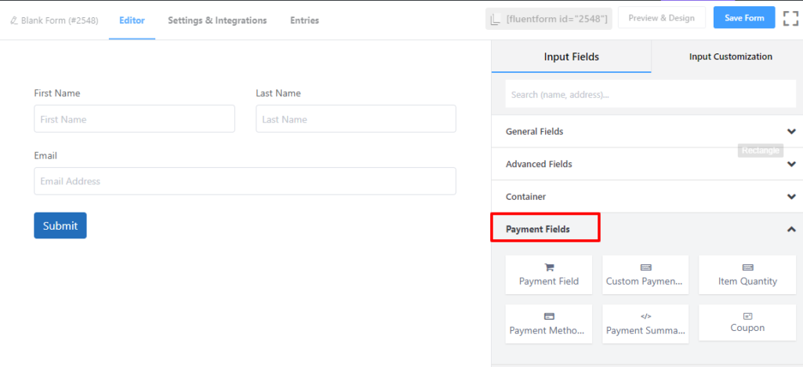Open the Entries tab
The image size is (803, 367).
[x=305, y=20]
